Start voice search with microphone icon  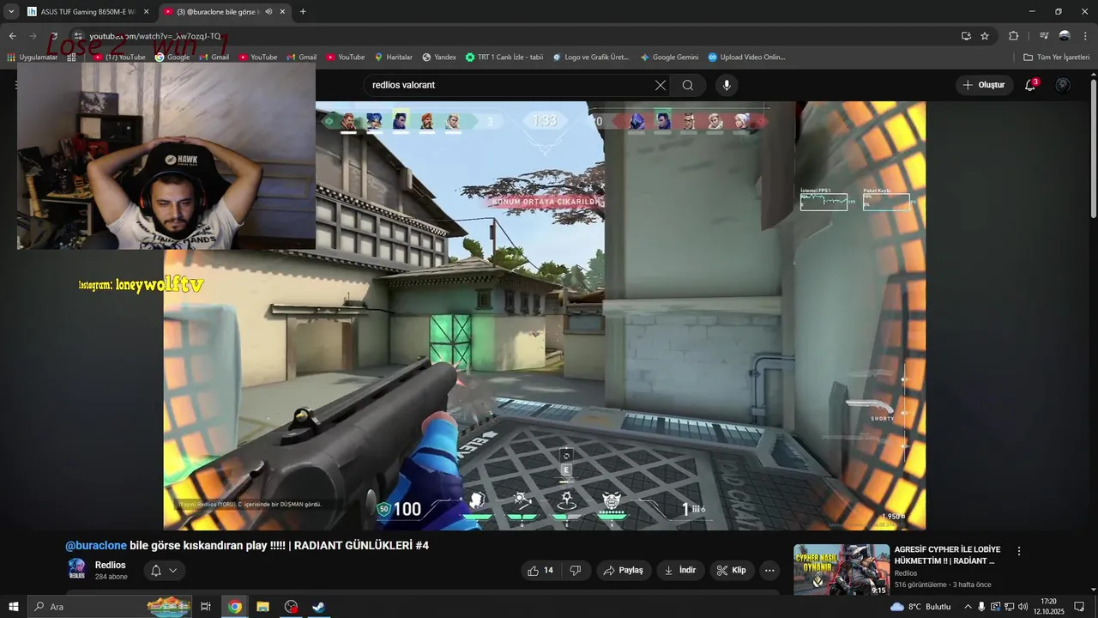727,85
